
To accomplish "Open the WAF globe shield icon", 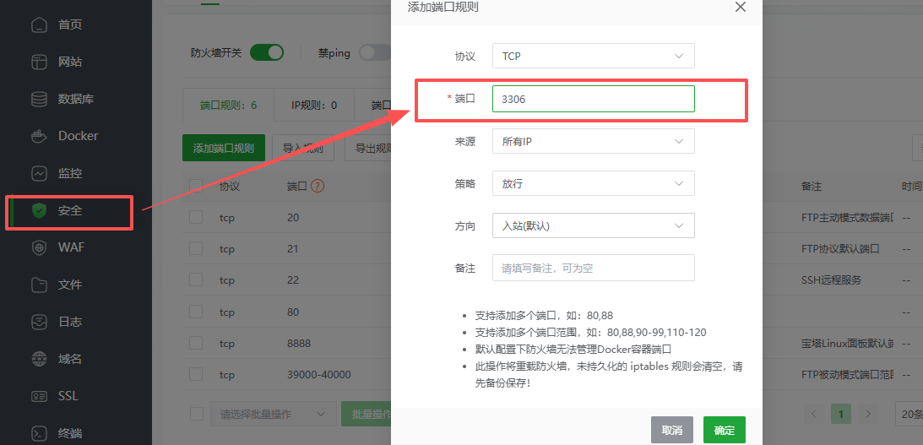I will (39, 247).
